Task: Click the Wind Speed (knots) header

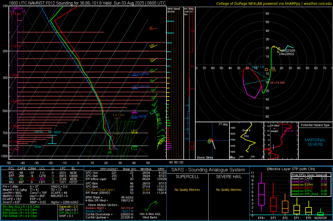Action: (174, 10)
